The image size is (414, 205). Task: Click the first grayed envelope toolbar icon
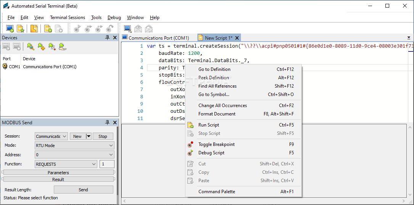point(139,29)
